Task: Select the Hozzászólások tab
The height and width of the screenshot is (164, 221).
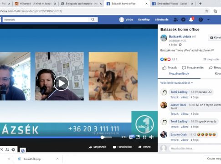Action: tap(179, 73)
